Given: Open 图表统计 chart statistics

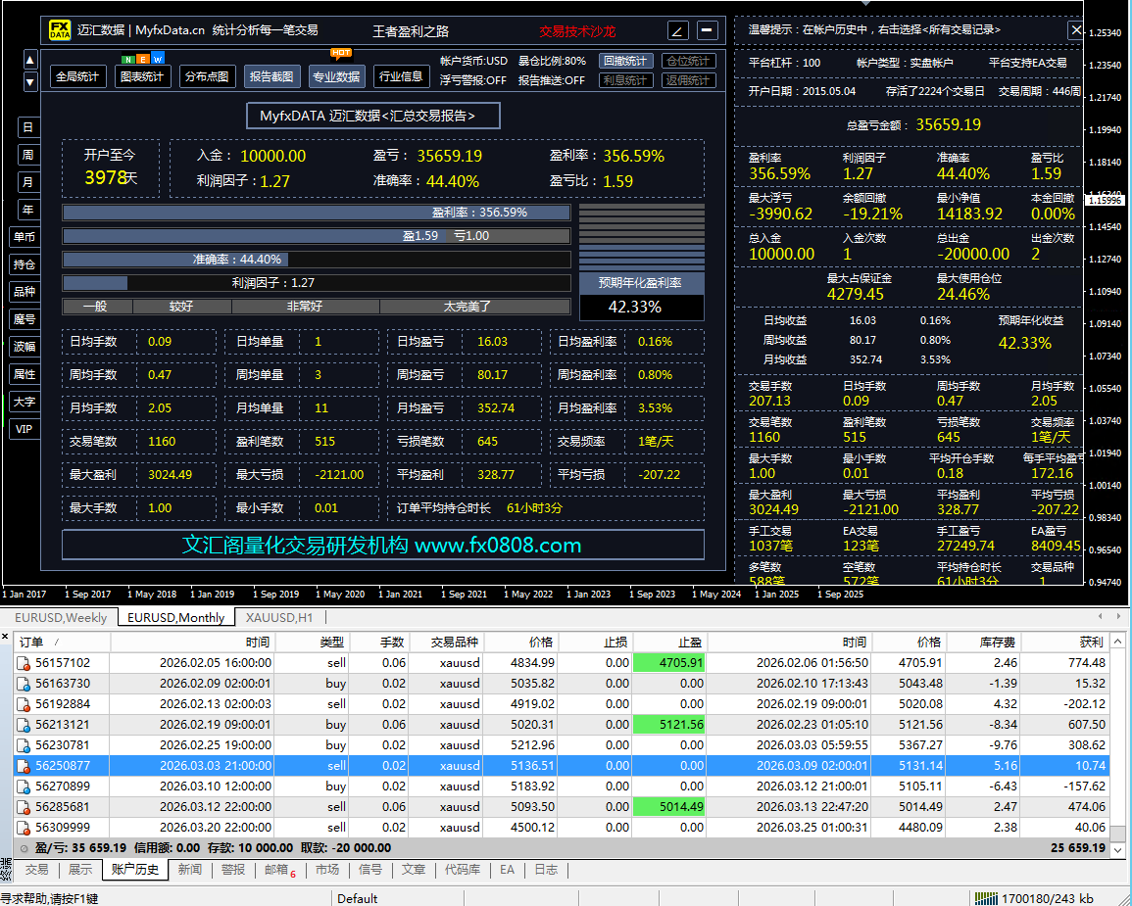Looking at the screenshot, I should (142, 76).
